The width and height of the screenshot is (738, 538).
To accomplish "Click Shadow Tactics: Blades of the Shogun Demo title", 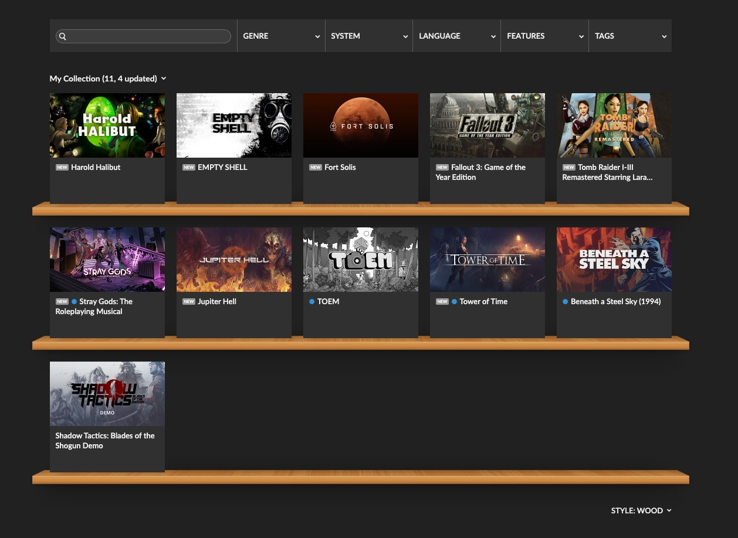I will [x=105, y=441].
